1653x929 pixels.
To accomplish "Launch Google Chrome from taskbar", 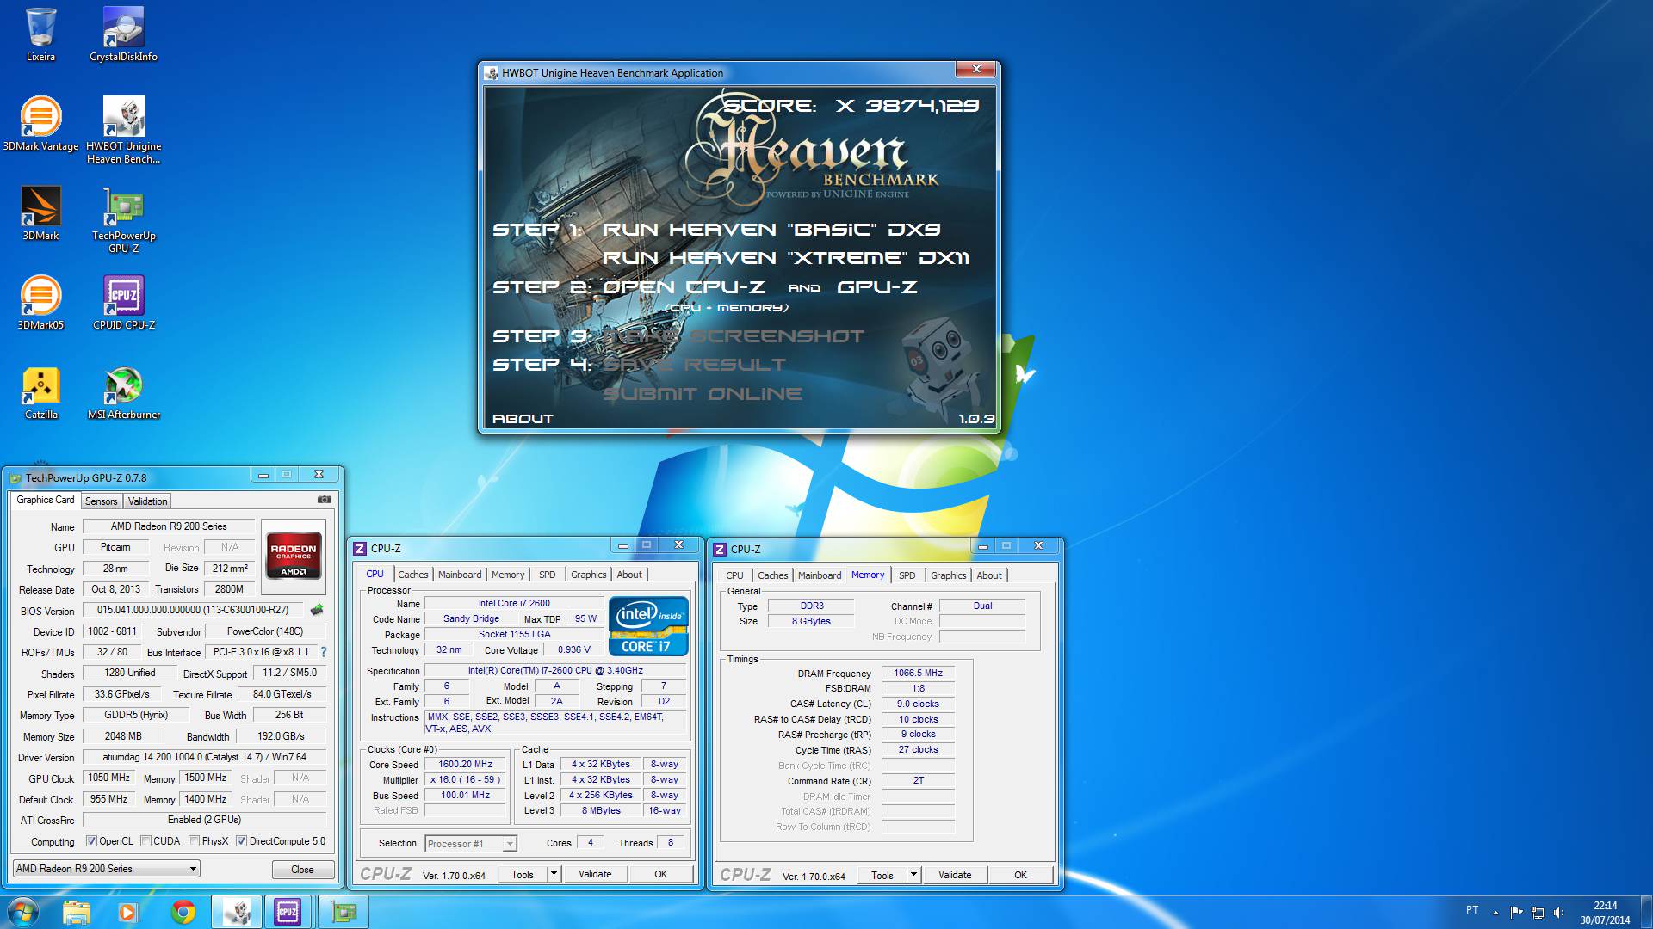I will tap(183, 912).
